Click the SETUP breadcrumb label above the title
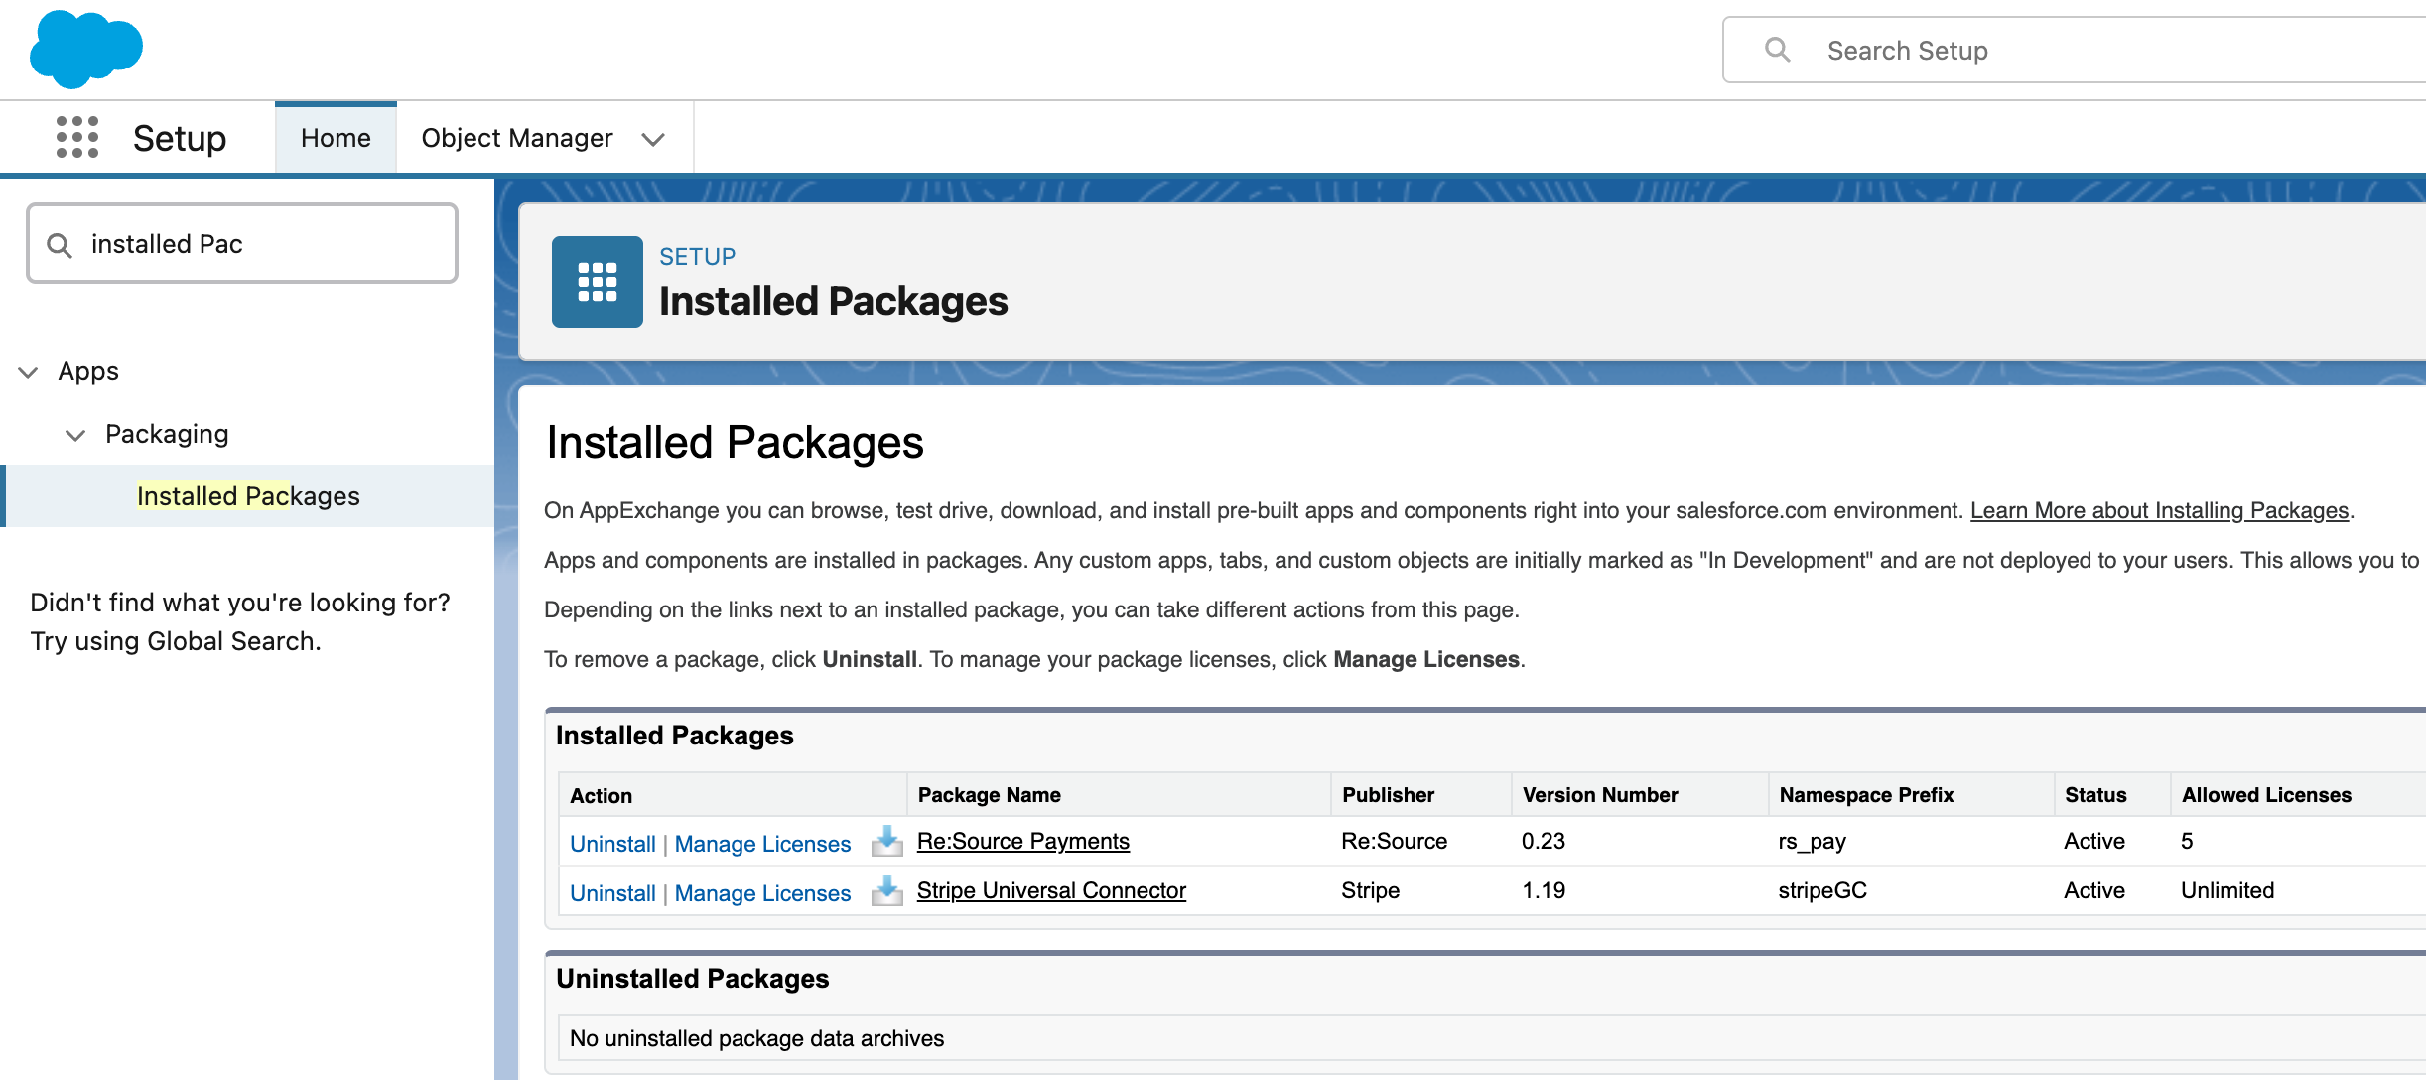 pos(698,257)
